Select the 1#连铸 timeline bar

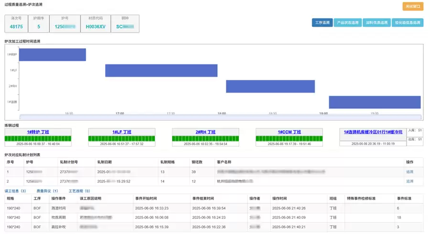[374, 102]
